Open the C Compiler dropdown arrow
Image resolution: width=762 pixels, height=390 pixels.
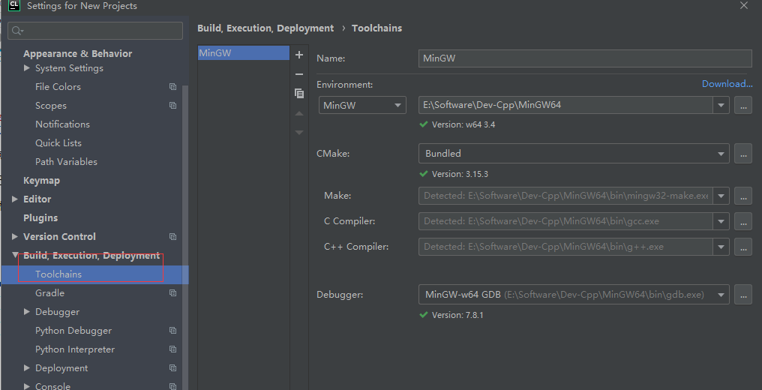coord(721,221)
